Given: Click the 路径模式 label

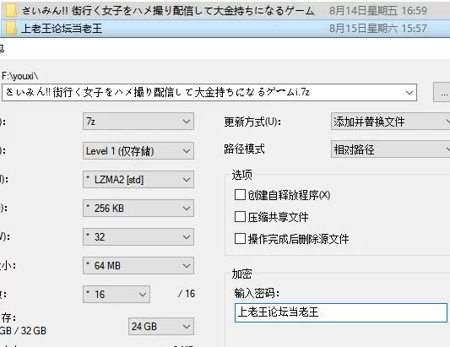Looking at the screenshot, I should (x=244, y=149).
